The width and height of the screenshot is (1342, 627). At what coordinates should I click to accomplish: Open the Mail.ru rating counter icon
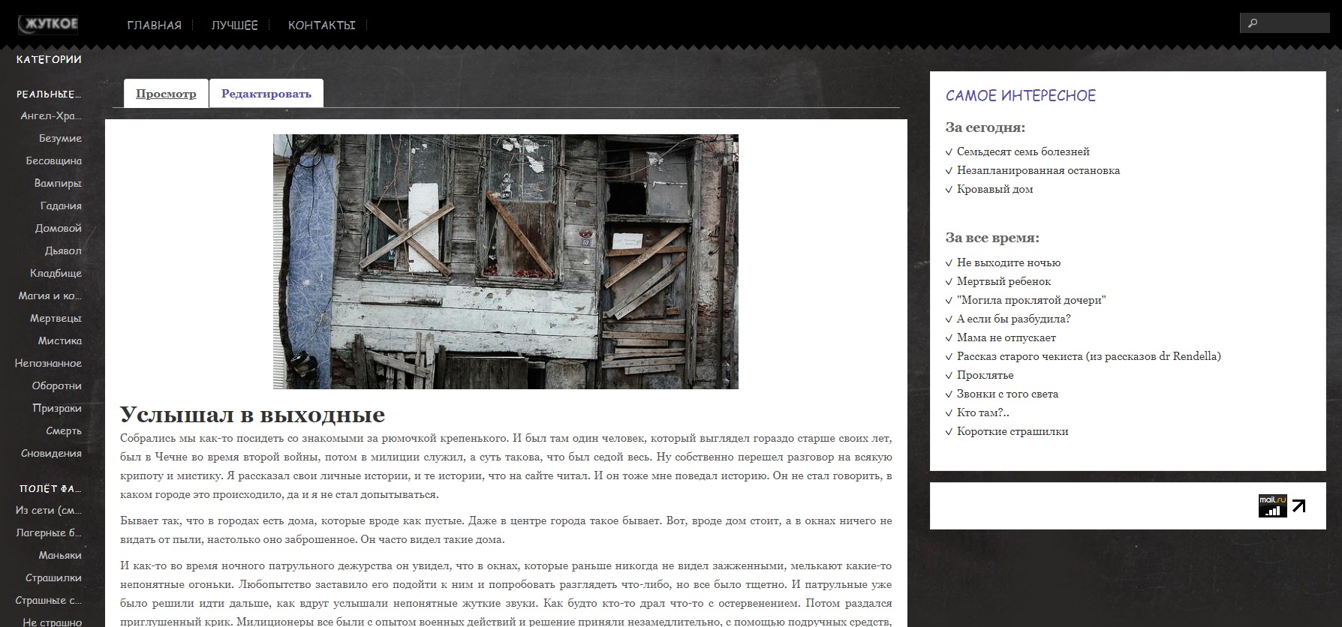point(1272,506)
